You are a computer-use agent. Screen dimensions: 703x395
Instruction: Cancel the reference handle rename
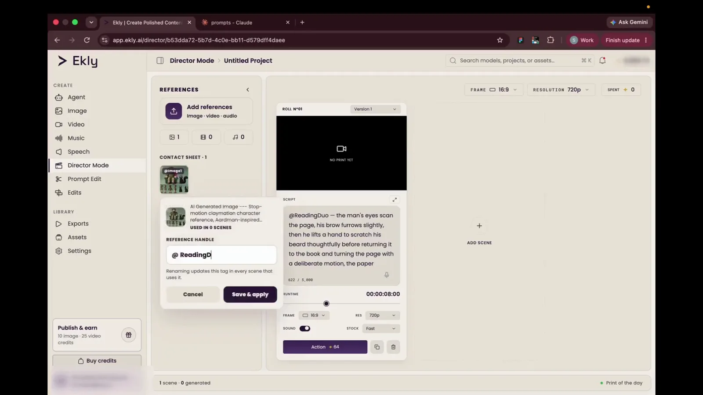193,294
